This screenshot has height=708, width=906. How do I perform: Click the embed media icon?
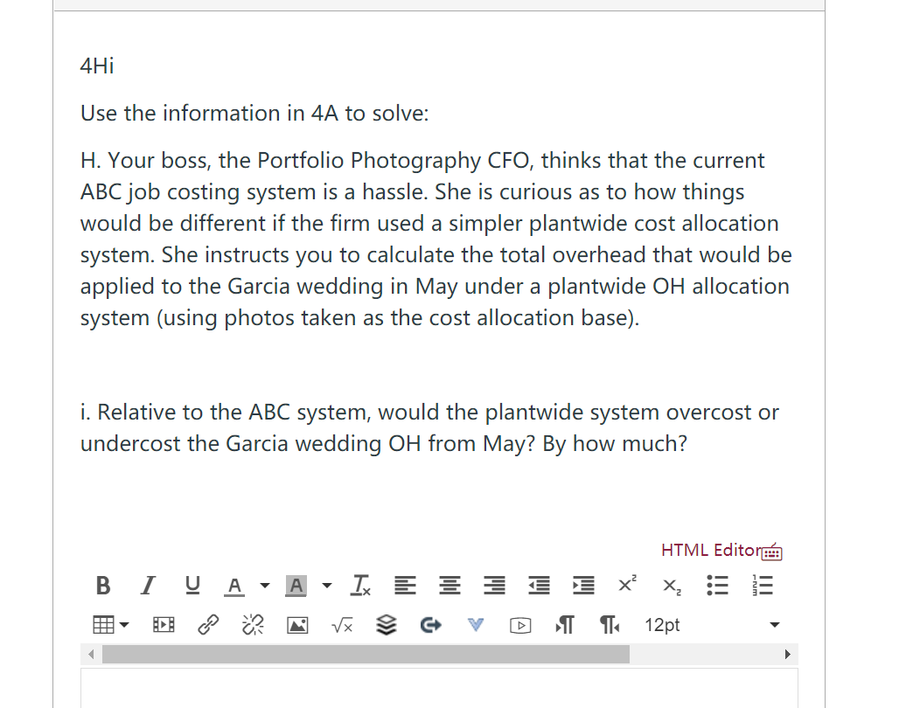click(x=162, y=625)
